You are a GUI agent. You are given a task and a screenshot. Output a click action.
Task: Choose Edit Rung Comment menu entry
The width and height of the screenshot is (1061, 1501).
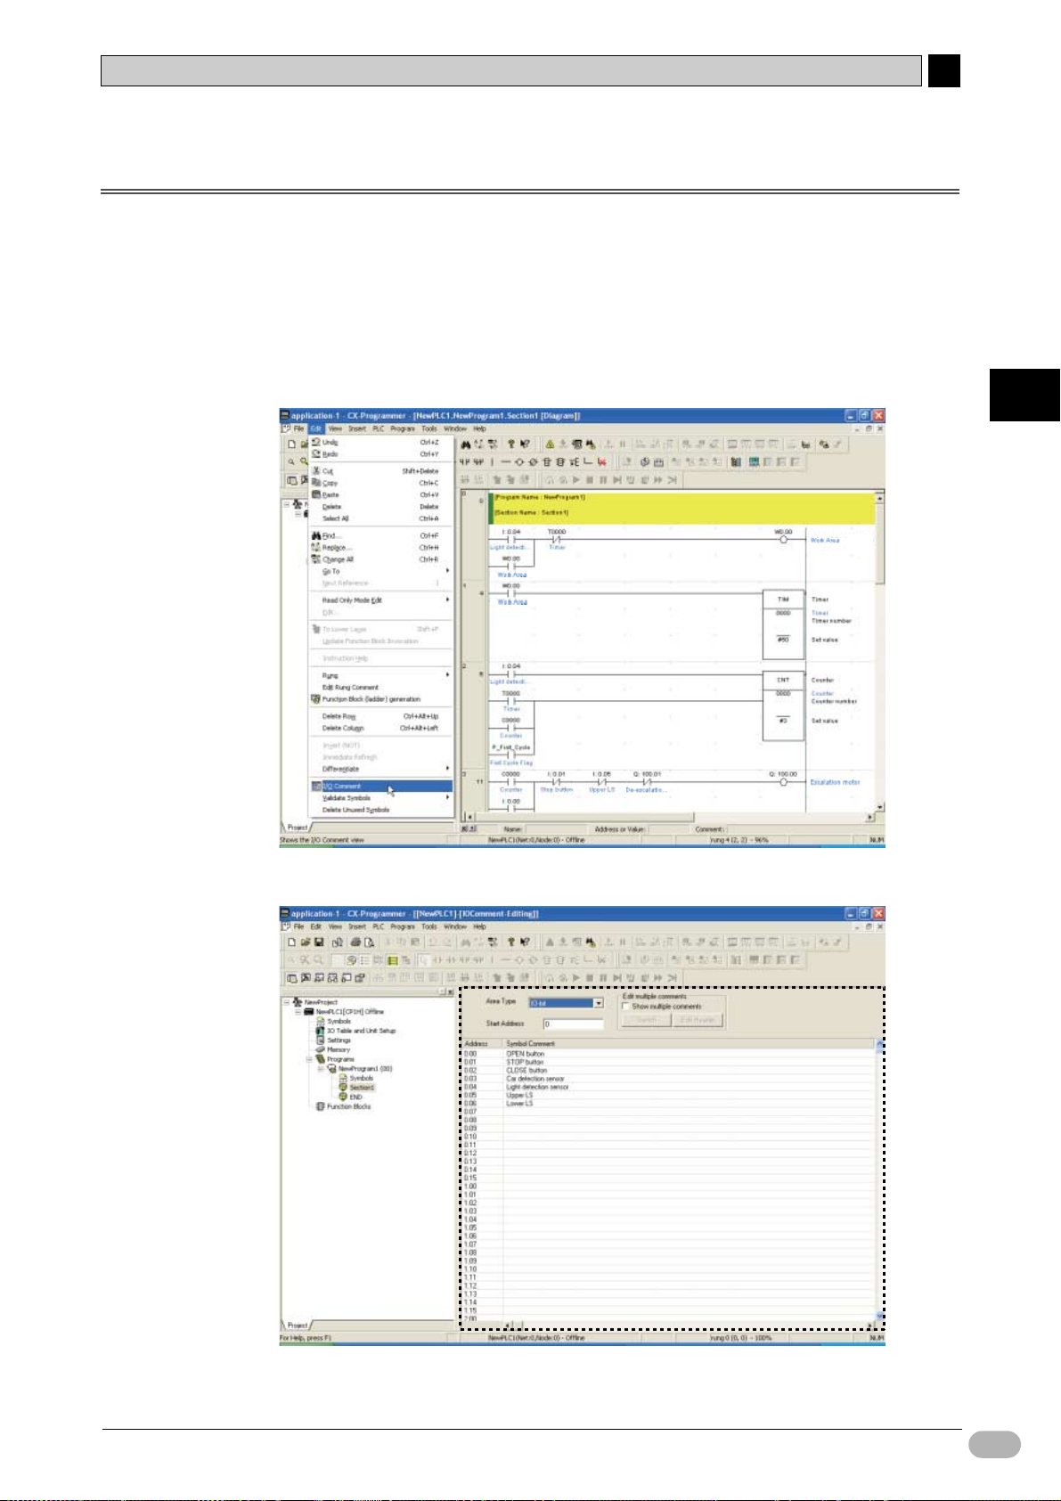point(381,688)
